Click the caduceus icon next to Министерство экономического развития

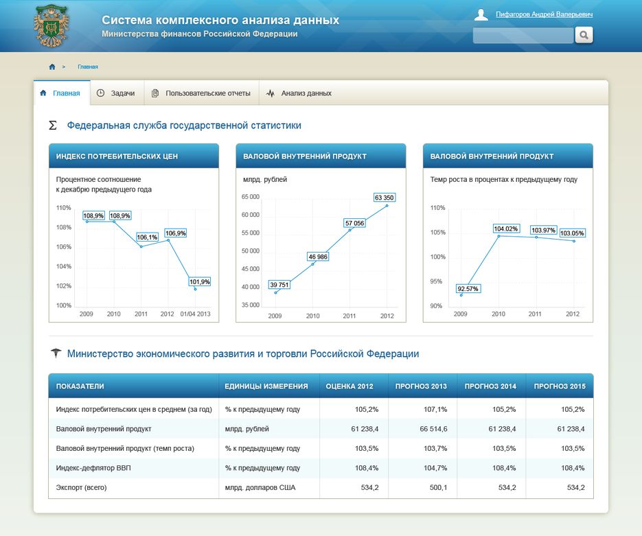tap(56, 353)
